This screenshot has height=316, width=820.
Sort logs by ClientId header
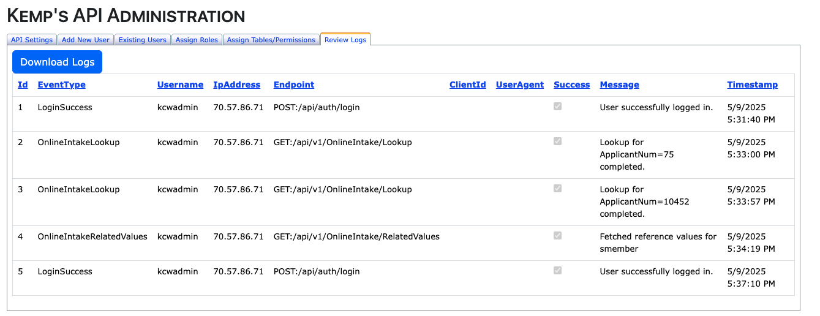[x=467, y=85]
